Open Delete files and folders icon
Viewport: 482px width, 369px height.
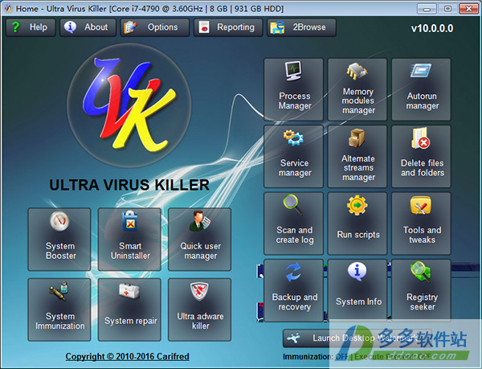point(421,138)
